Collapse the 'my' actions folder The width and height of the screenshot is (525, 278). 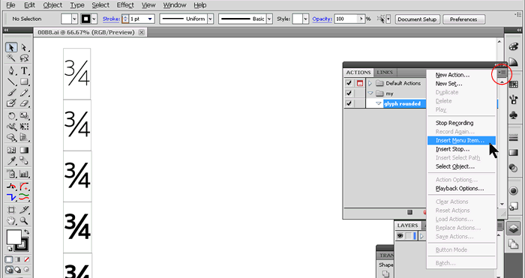pos(370,94)
